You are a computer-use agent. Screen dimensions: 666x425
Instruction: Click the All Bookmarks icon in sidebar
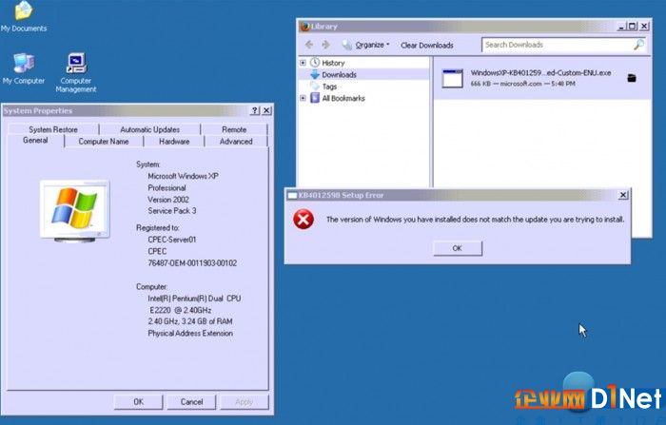point(315,98)
